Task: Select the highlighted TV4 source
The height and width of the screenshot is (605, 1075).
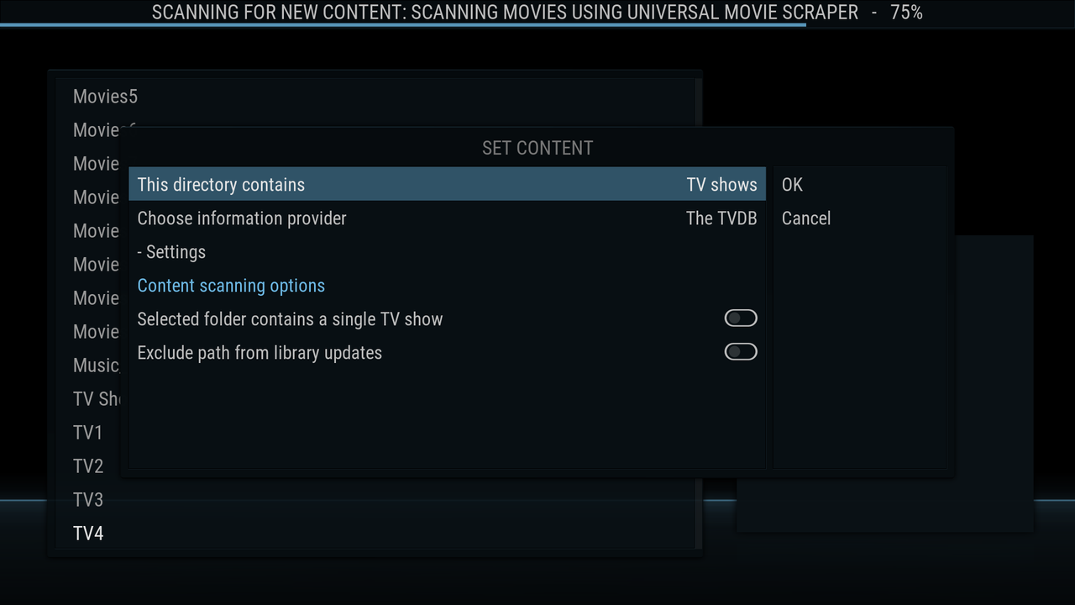Action: (376, 534)
